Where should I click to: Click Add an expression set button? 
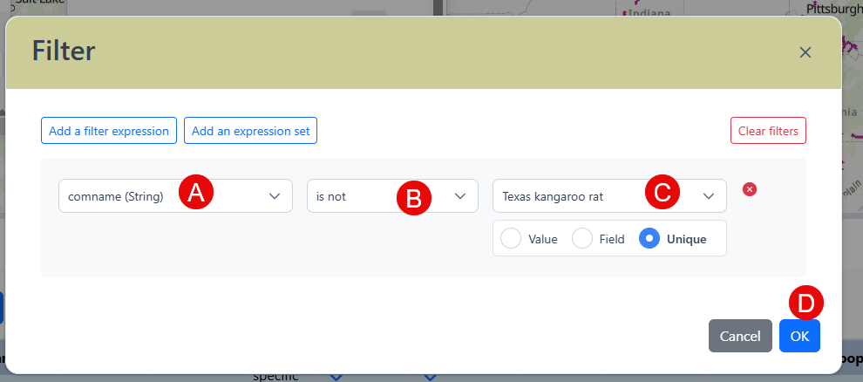coord(250,131)
